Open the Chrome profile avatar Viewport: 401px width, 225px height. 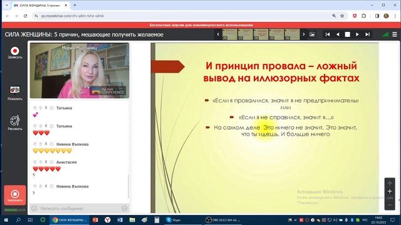click(x=386, y=16)
